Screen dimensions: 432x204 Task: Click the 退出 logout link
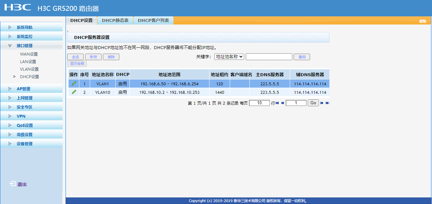[22, 184]
